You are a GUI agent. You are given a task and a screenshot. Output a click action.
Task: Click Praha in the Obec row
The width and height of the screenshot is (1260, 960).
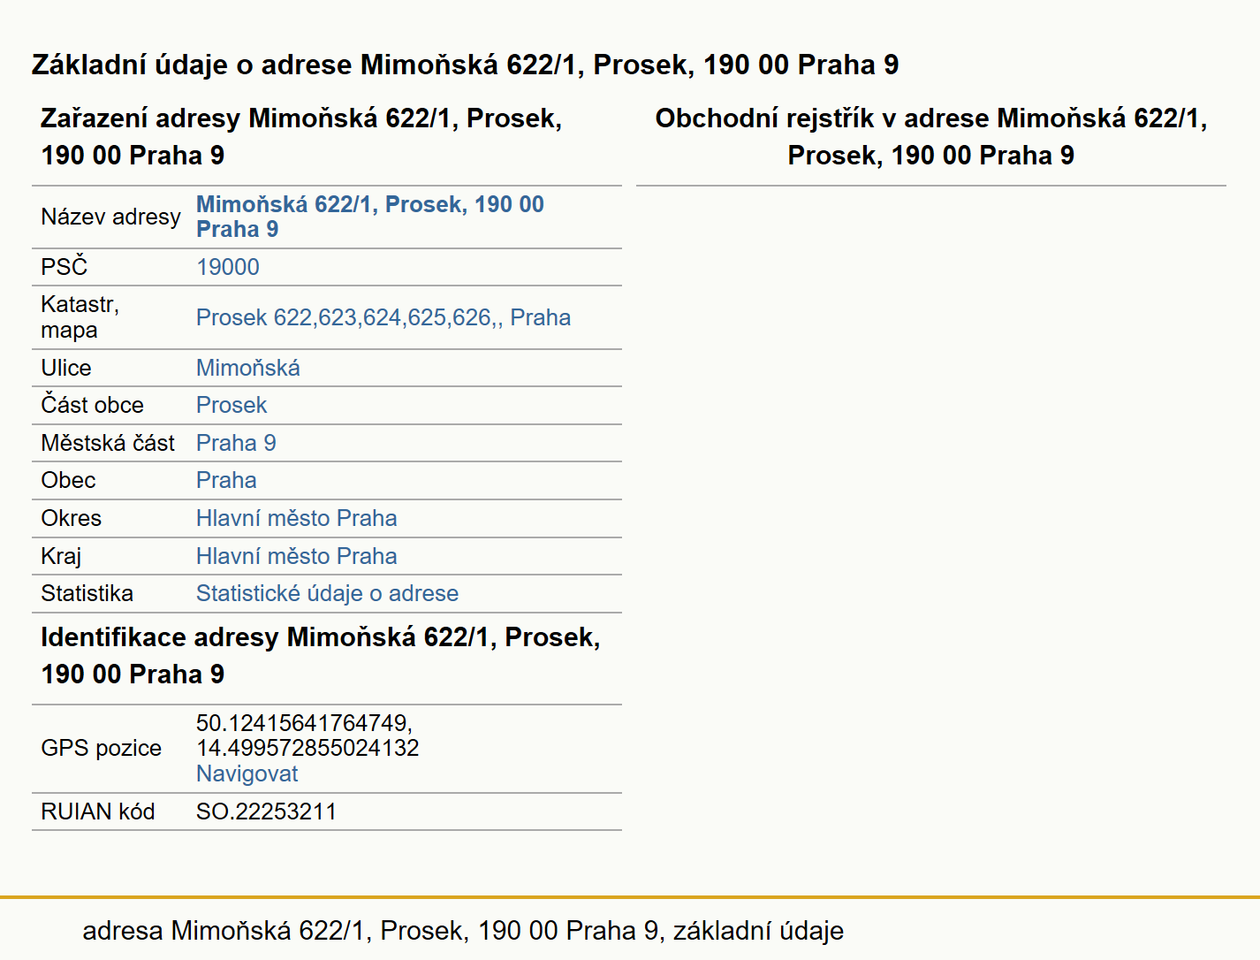click(x=226, y=480)
